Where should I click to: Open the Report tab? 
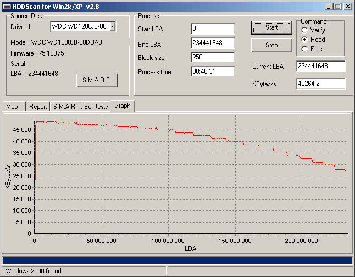point(37,107)
